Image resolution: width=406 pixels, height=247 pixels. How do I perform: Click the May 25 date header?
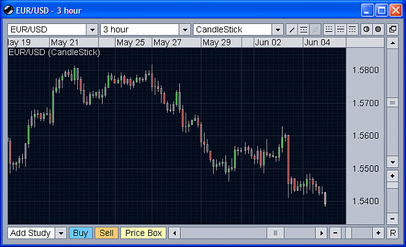tap(131, 42)
